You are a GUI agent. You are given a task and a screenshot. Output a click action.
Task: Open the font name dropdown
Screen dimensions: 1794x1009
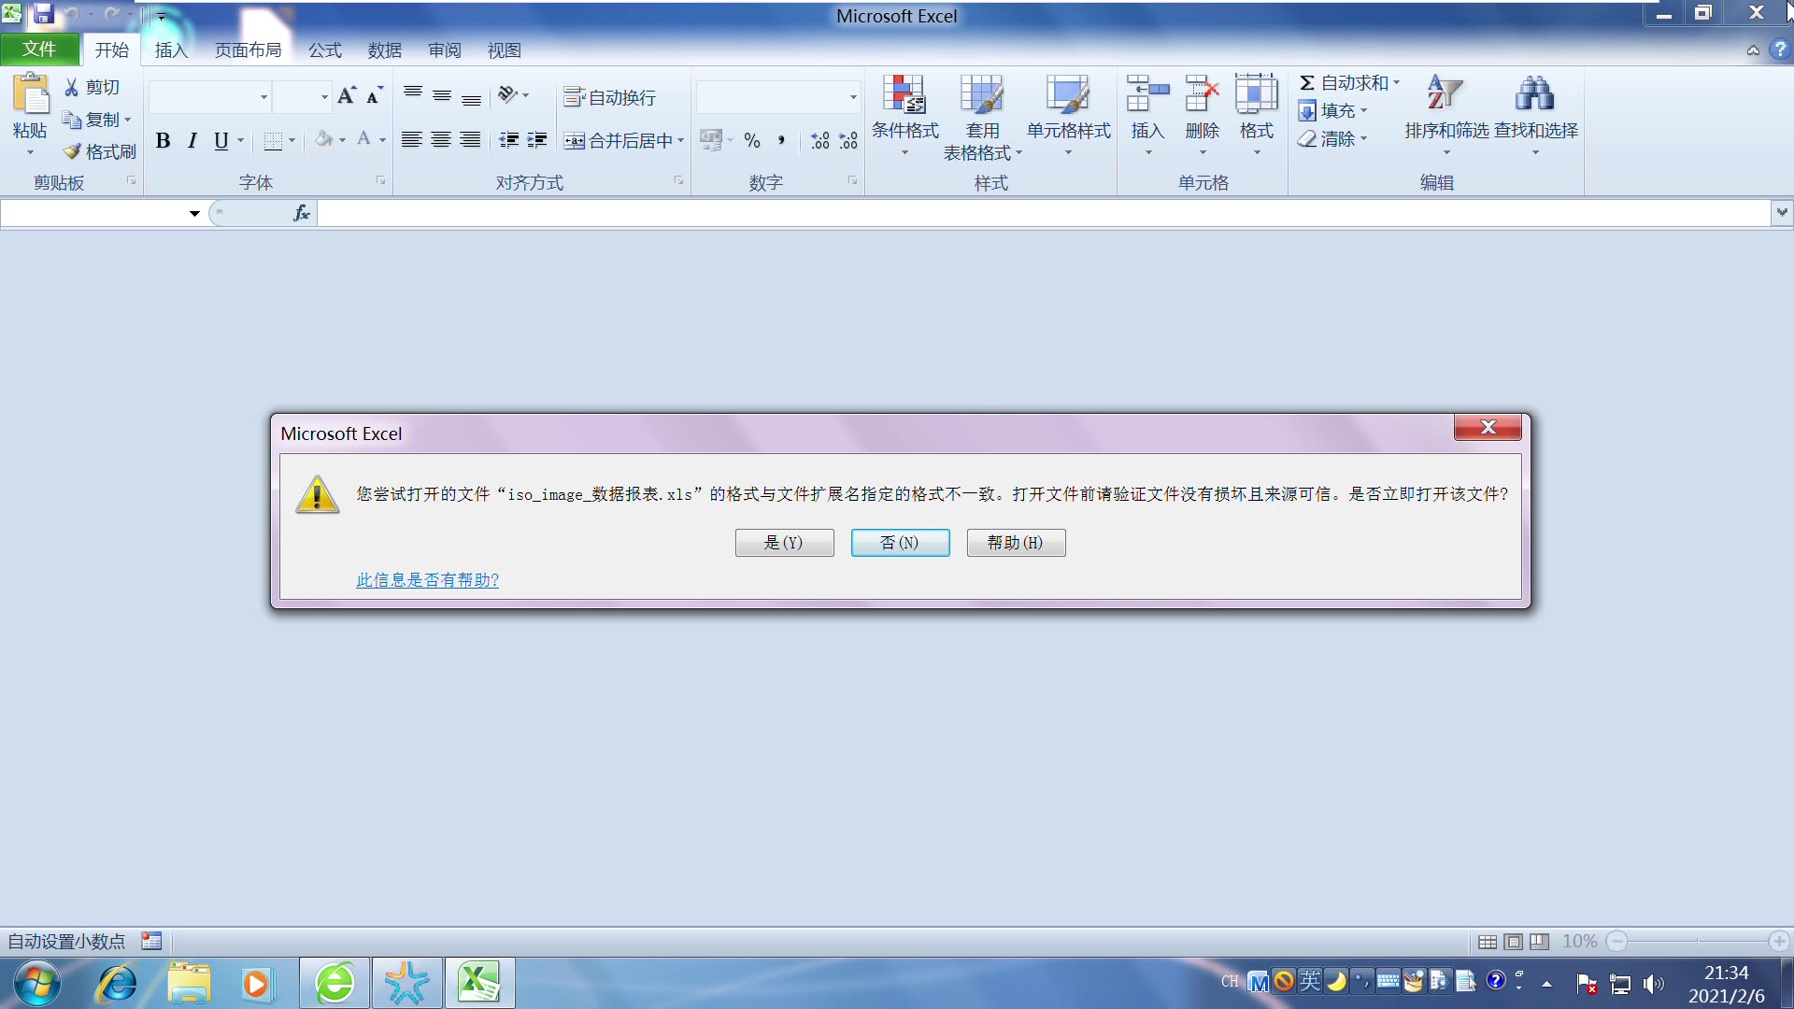click(x=263, y=97)
